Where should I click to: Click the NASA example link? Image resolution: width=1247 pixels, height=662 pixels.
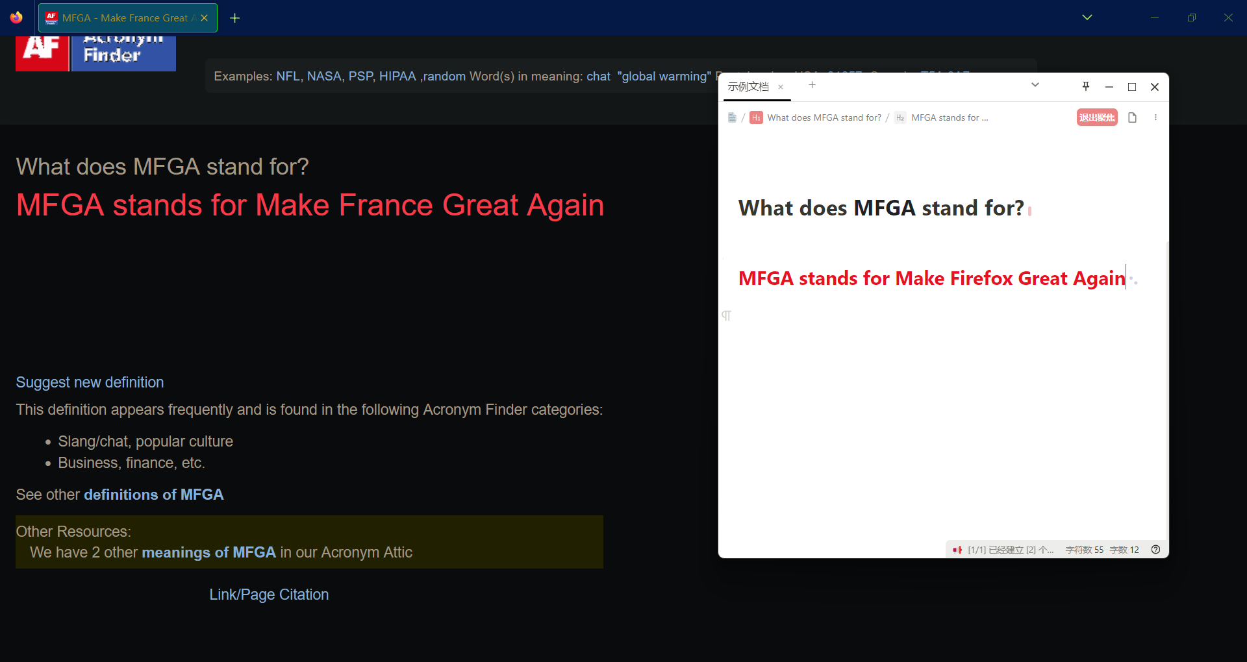click(324, 77)
